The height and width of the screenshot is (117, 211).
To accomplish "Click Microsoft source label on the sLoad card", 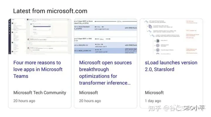I will [154, 92].
